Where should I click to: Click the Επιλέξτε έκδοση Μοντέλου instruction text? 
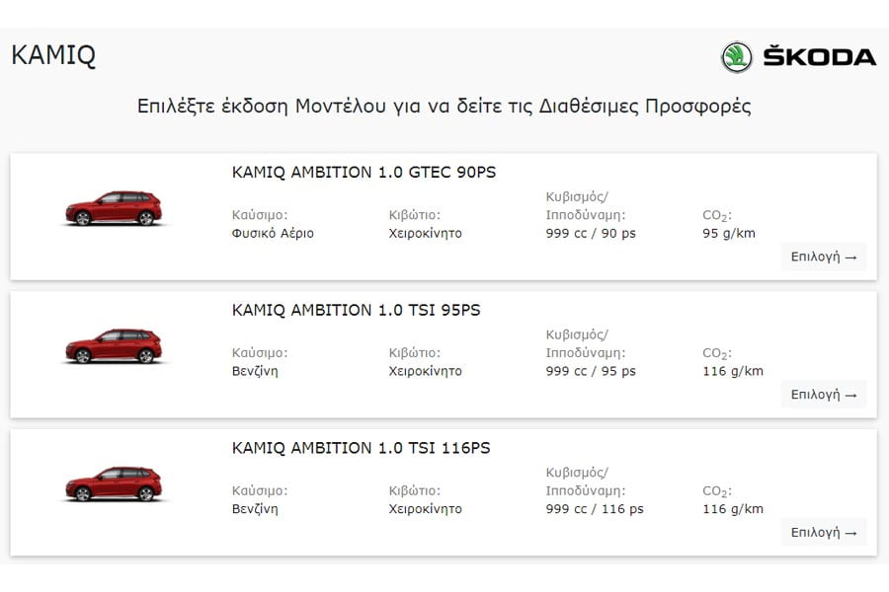[444, 107]
